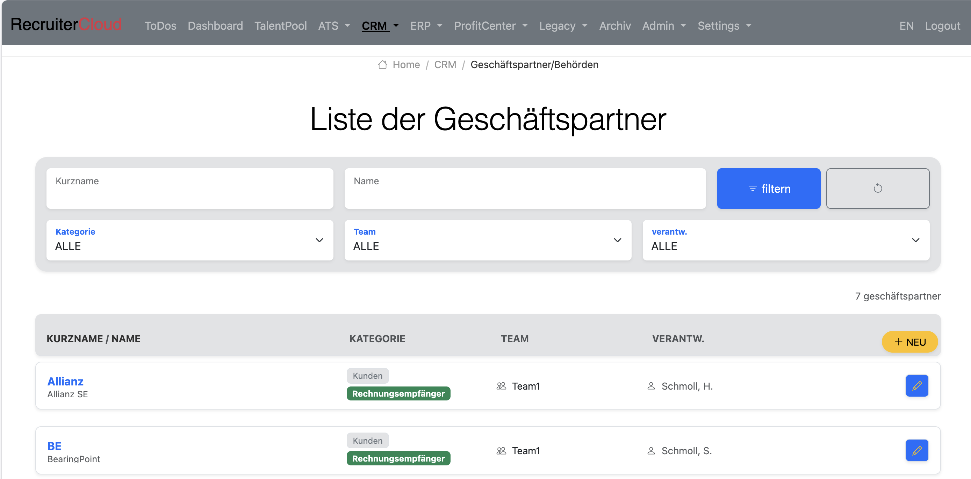971x479 pixels.
Task: Switch language to EN
Action: tap(906, 25)
